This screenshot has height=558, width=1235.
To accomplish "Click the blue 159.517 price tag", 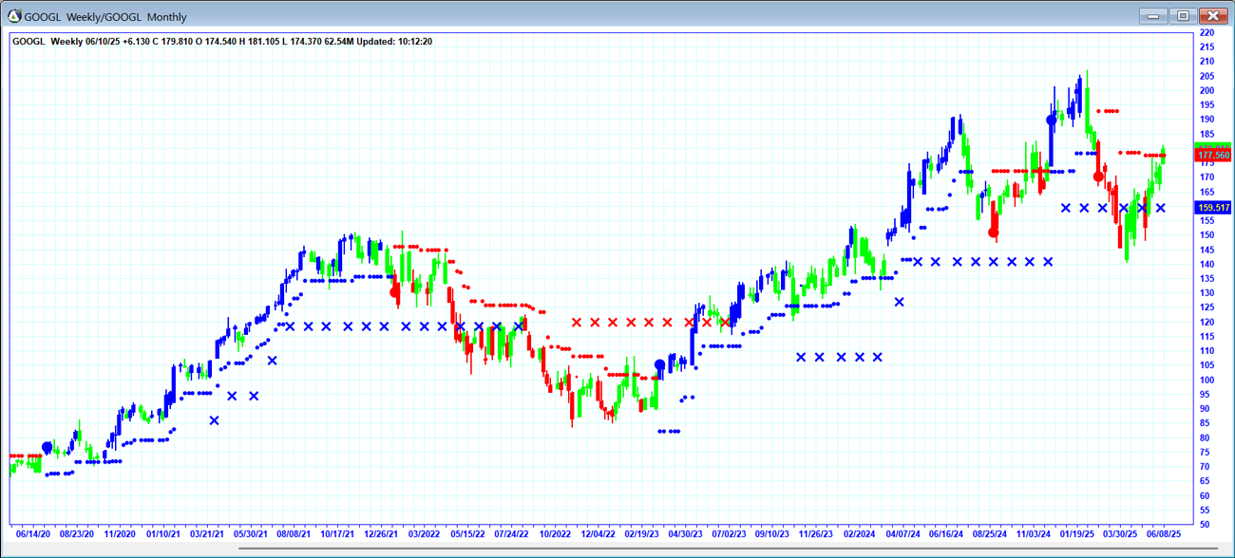I will click(1213, 208).
